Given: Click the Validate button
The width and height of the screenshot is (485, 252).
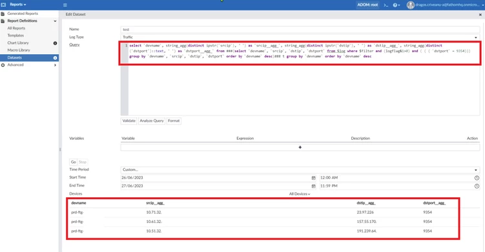Looking at the screenshot, I should tap(129, 121).
